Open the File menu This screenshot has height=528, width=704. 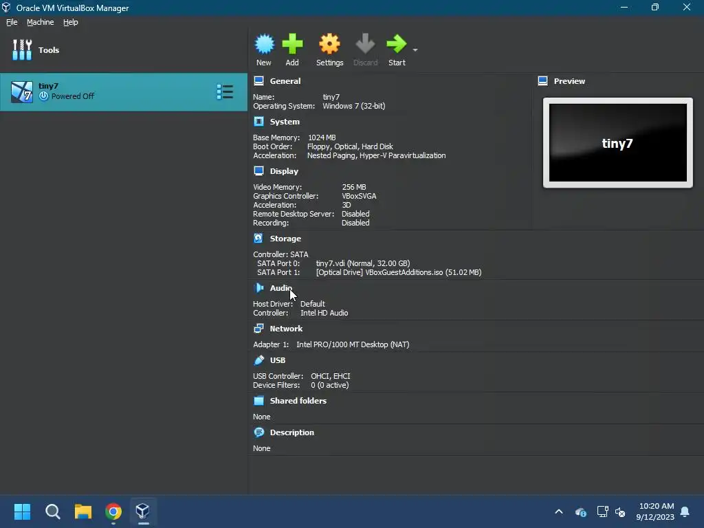[x=12, y=22]
